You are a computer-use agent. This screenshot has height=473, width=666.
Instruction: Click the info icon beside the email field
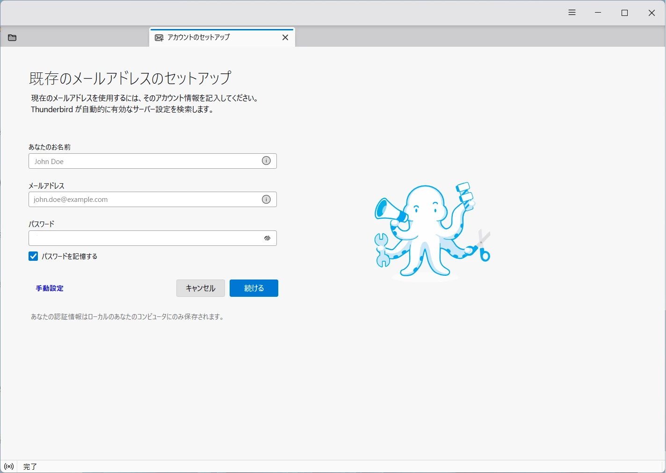click(266, 199)
